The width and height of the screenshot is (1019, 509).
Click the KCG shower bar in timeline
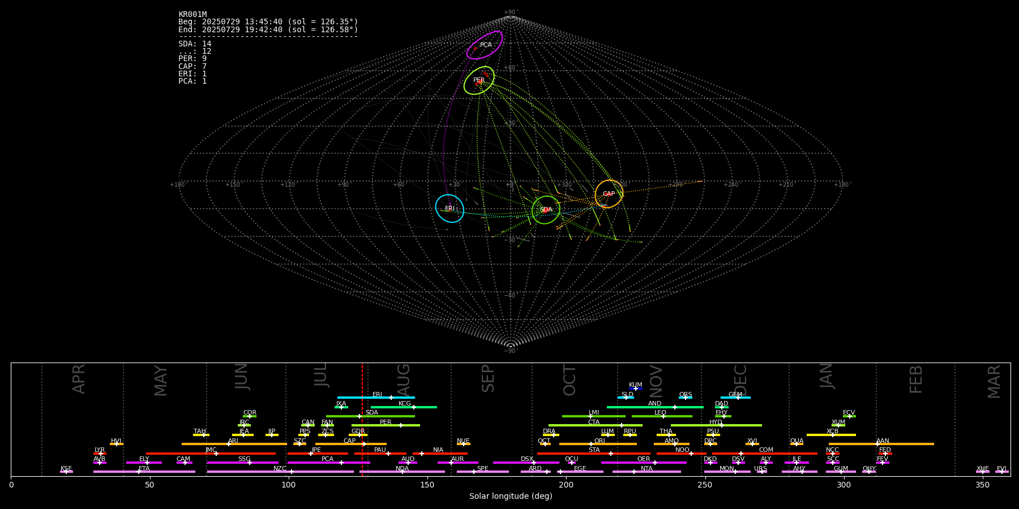(x=404, y=407)
